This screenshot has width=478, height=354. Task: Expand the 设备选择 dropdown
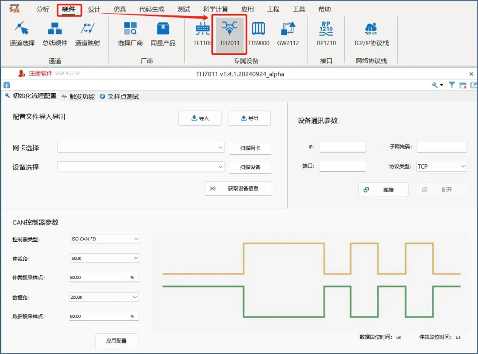coord(141,167)
